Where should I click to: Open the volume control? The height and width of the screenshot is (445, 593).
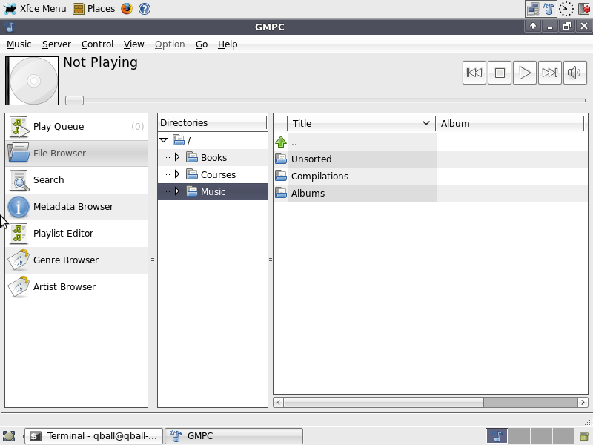575,73
